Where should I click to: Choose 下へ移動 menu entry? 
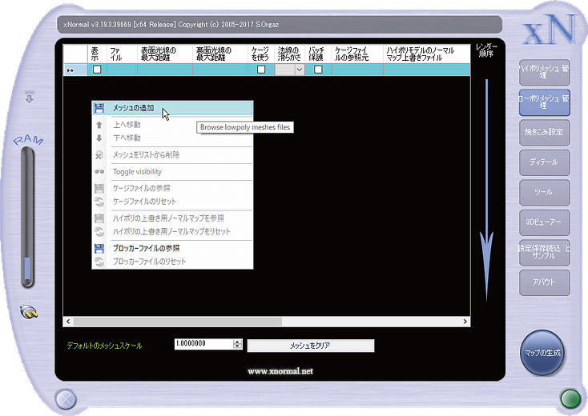172,138
